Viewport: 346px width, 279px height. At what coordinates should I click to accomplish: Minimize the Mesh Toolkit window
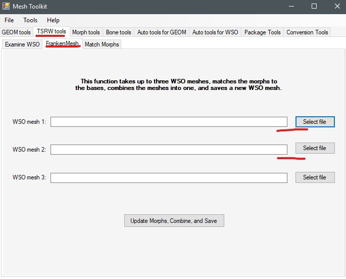[x=291, y=6]
